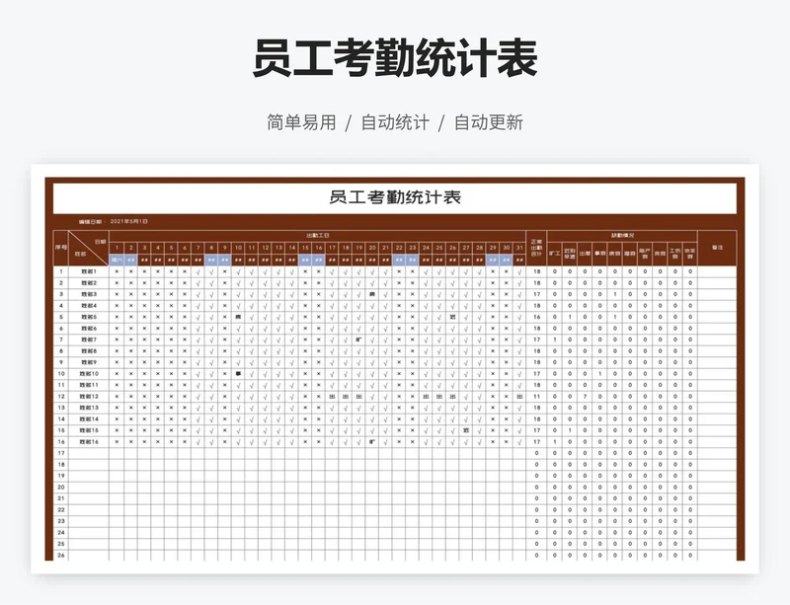
Task: Select 姓名10's leave mark on day 10
Action: [x=238, y=374]
